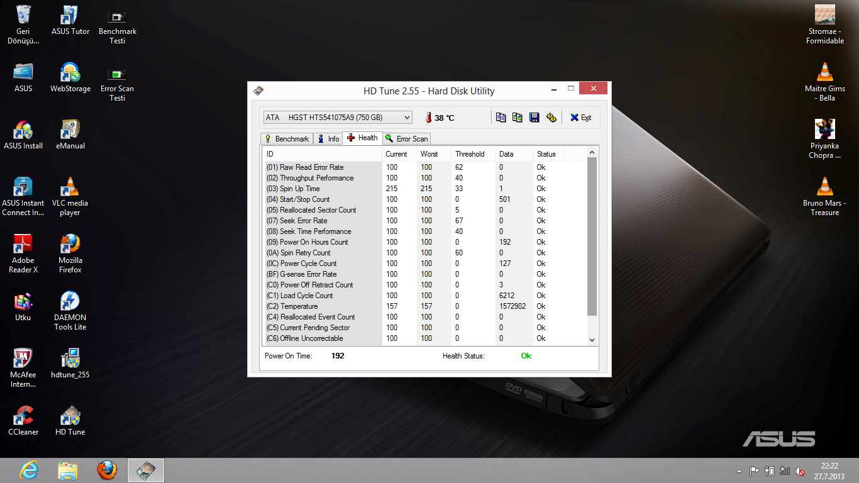Screen dimensions: 859x483
Task: Open the Stromae - Formidable file
Action: tap(825, 25)
